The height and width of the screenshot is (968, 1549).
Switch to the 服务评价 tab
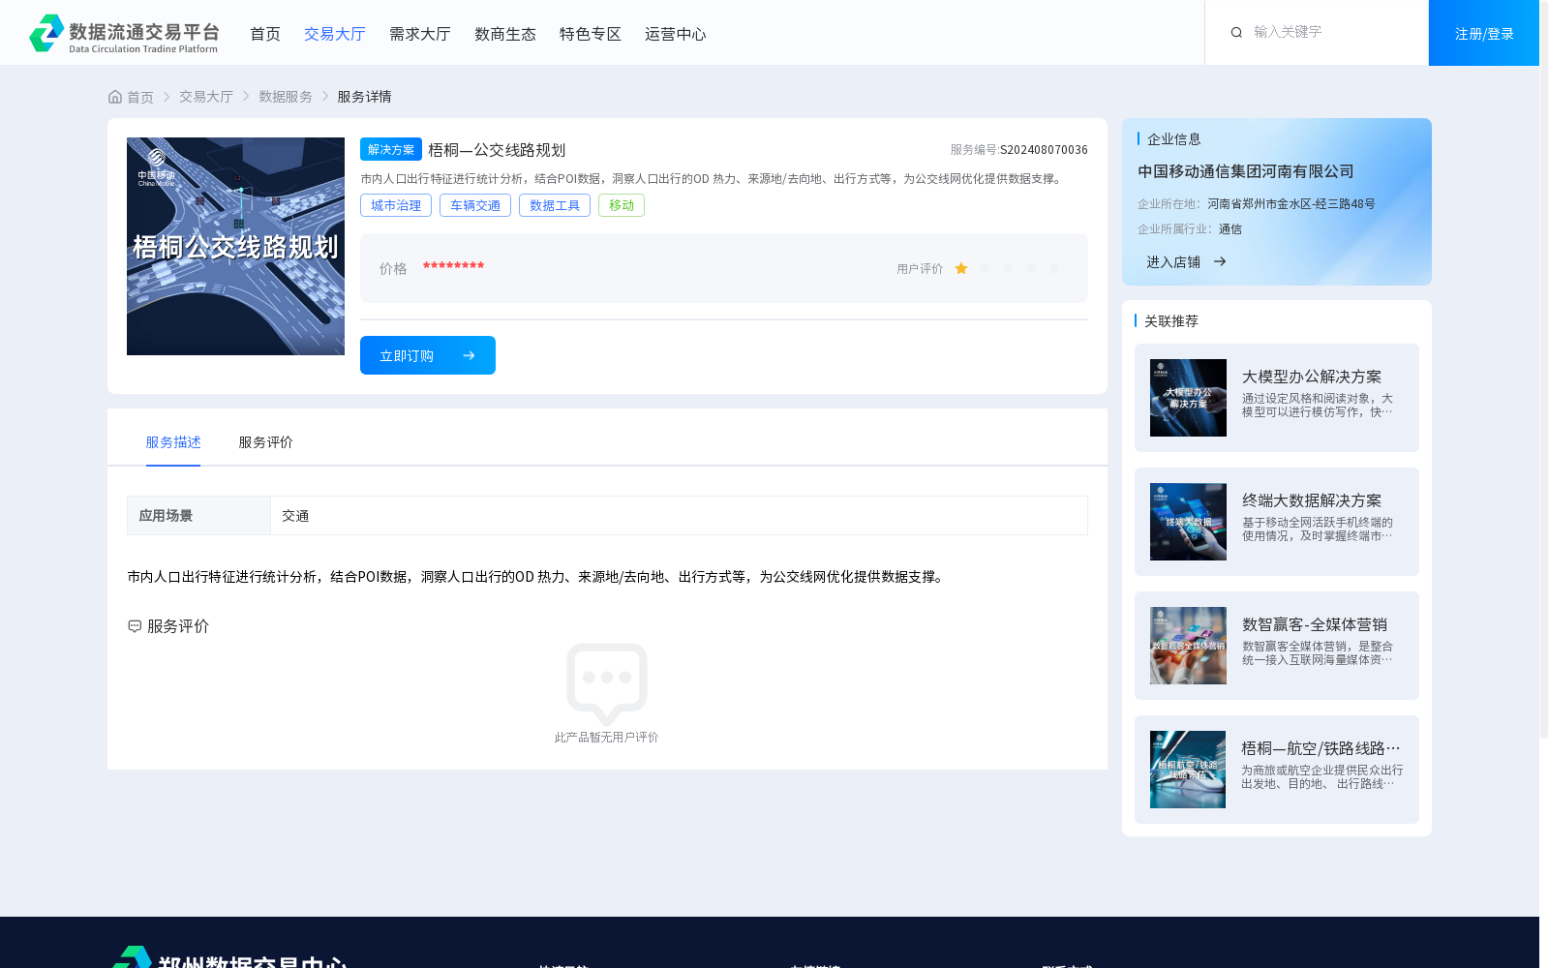[x=266, y=442]
